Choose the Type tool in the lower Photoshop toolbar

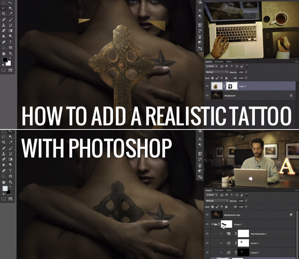click(11, 170)
